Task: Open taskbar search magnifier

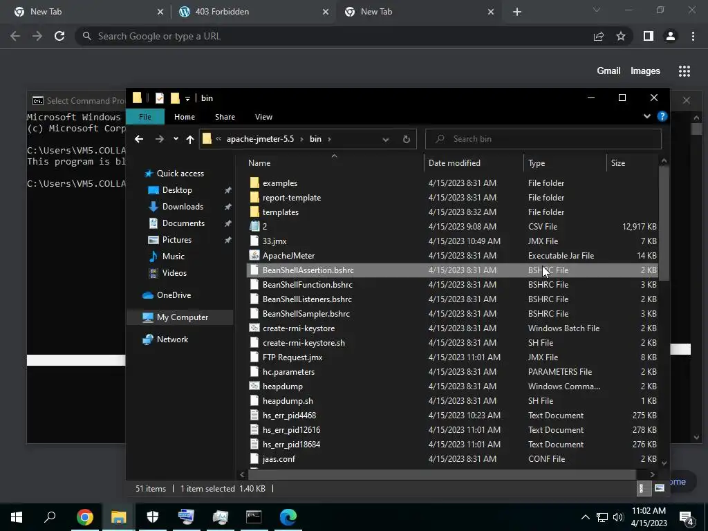Action: click(x=50, y=517)
